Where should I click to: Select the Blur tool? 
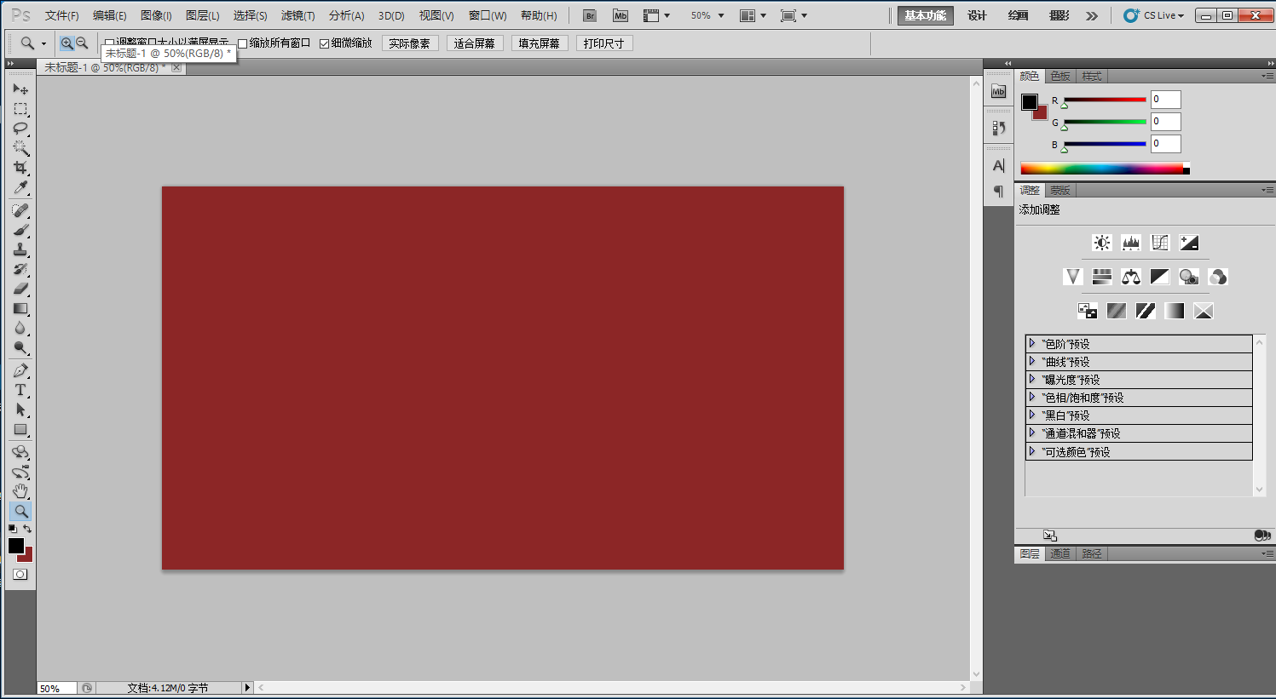[x=20, y=328]
